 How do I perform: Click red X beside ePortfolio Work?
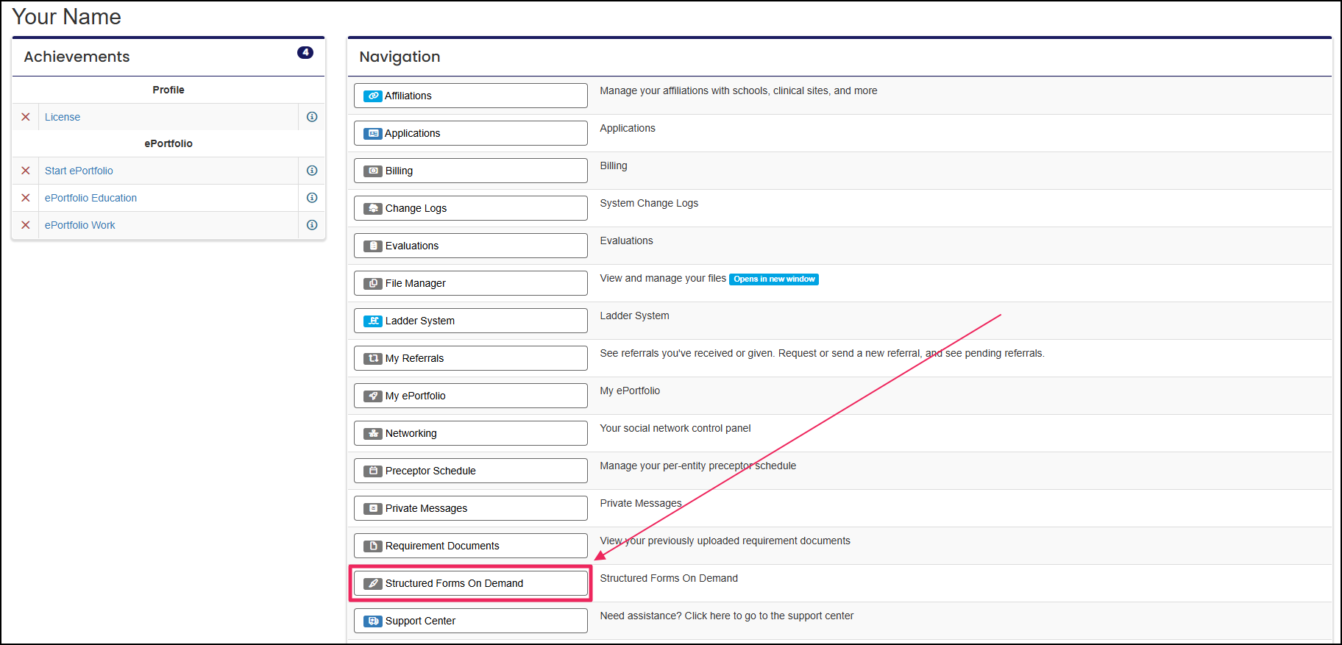(x=26, y=225)
